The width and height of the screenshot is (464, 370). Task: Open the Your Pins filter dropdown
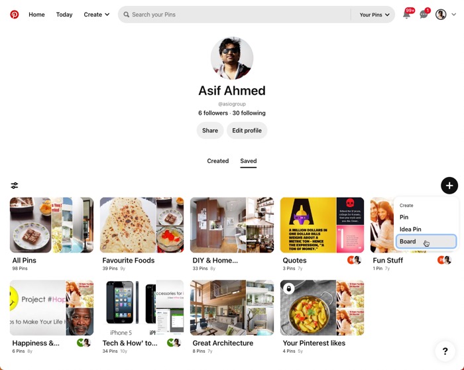click(x=375, y=15)
